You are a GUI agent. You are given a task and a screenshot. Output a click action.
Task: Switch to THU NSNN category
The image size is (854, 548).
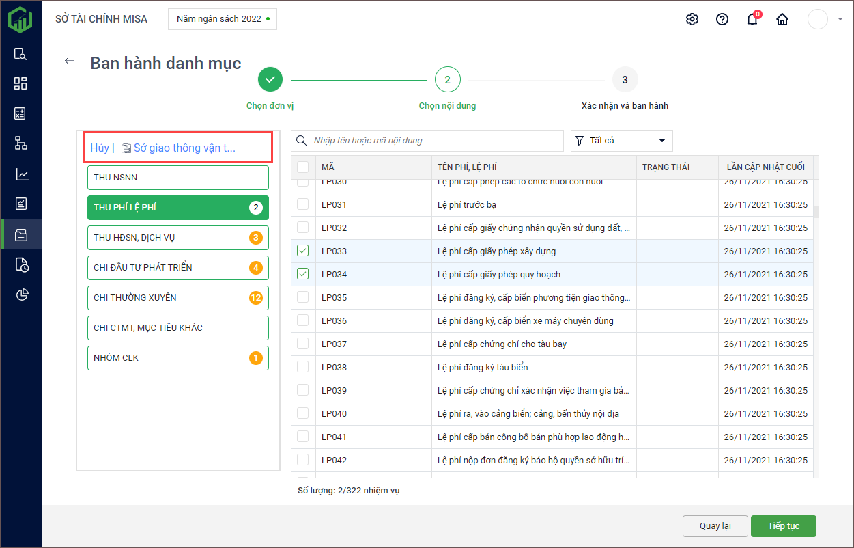[x=177, y=178]
